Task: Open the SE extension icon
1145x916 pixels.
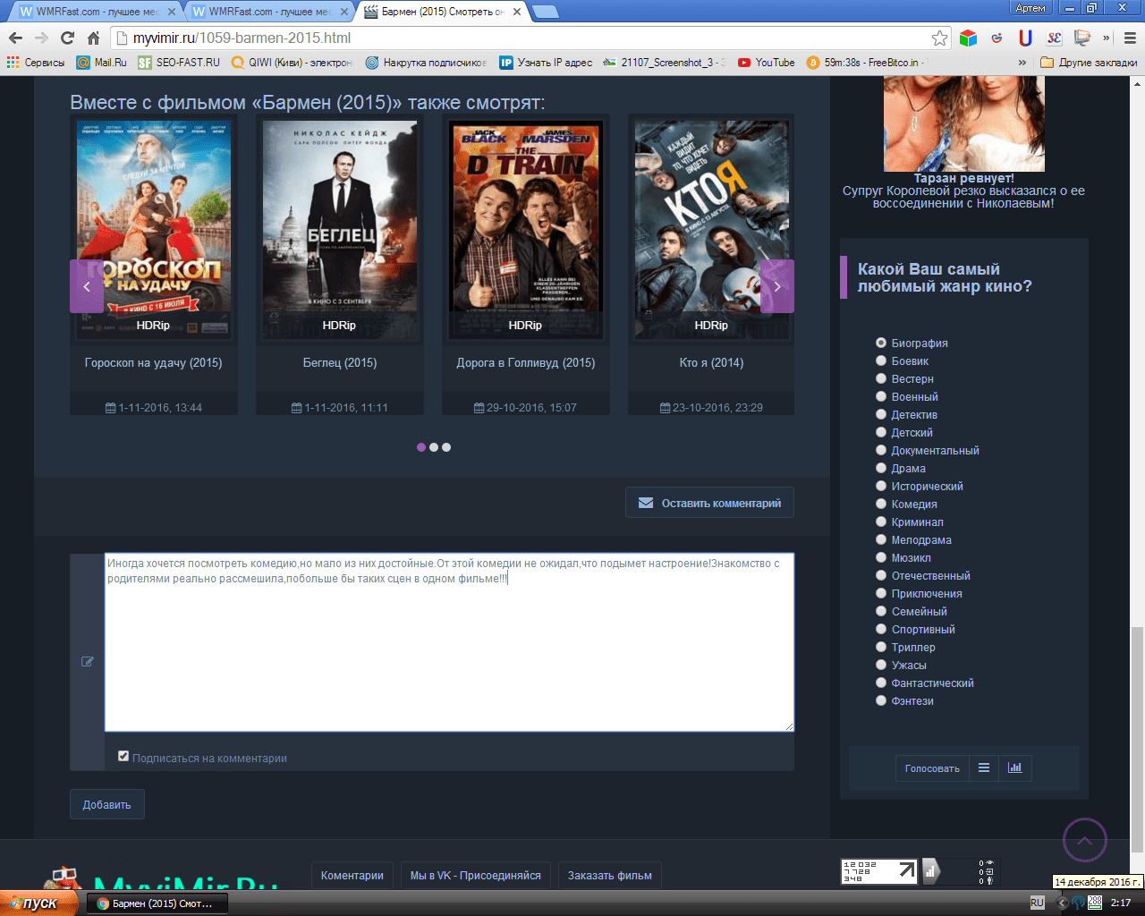Action: point(1054,38)
